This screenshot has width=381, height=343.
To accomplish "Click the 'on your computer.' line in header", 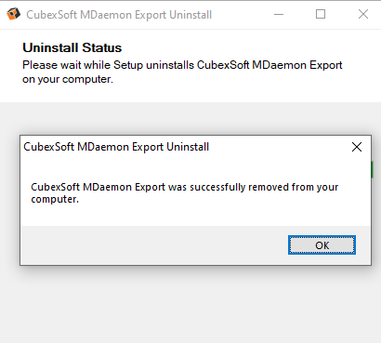I will (x=68, y=79).
